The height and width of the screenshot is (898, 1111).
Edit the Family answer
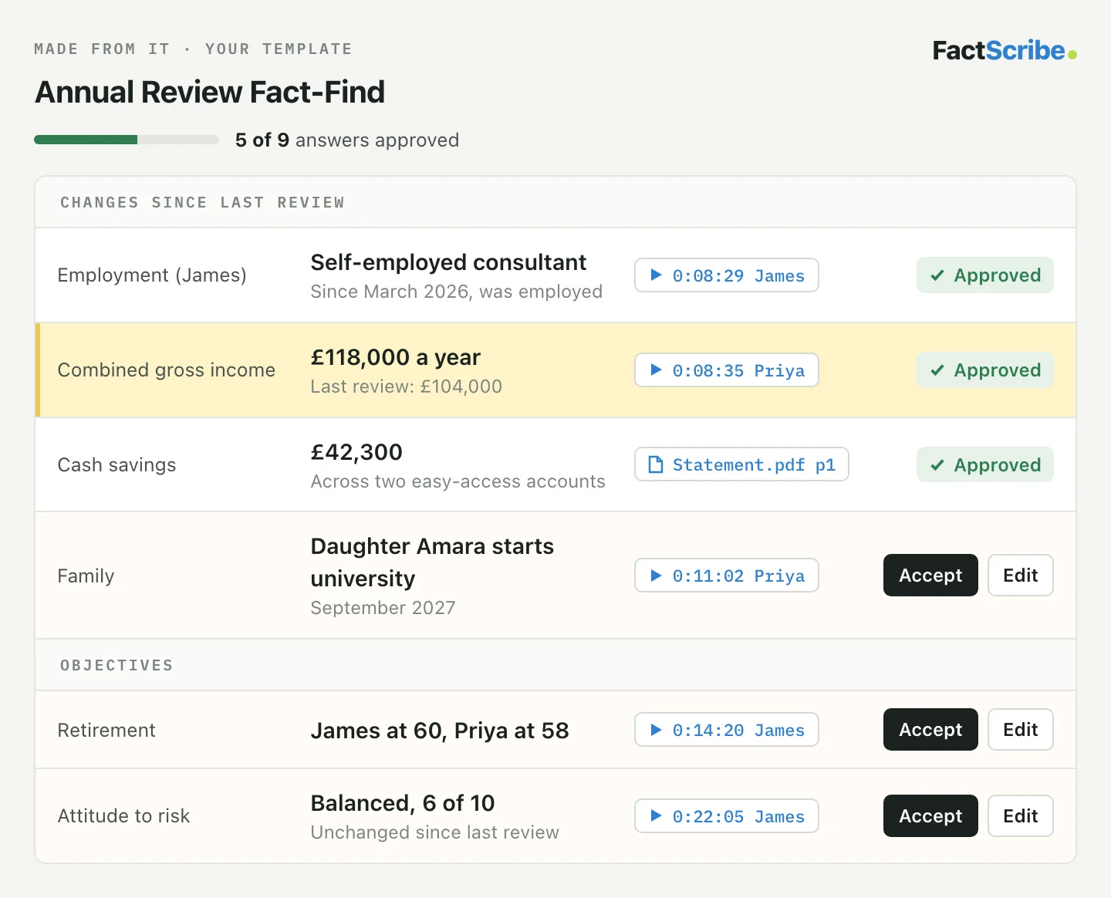point(1020,576)
